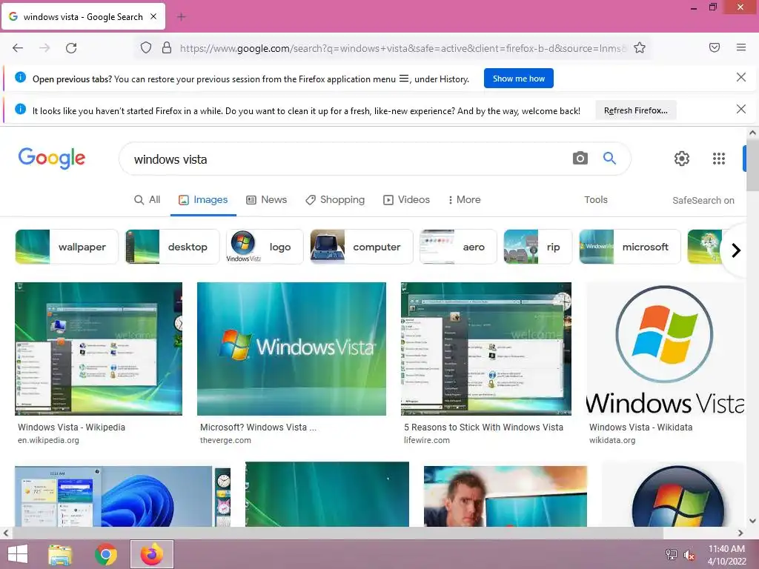Open the Tools filter options
This screenshot has height=569, width=759.
595,200
